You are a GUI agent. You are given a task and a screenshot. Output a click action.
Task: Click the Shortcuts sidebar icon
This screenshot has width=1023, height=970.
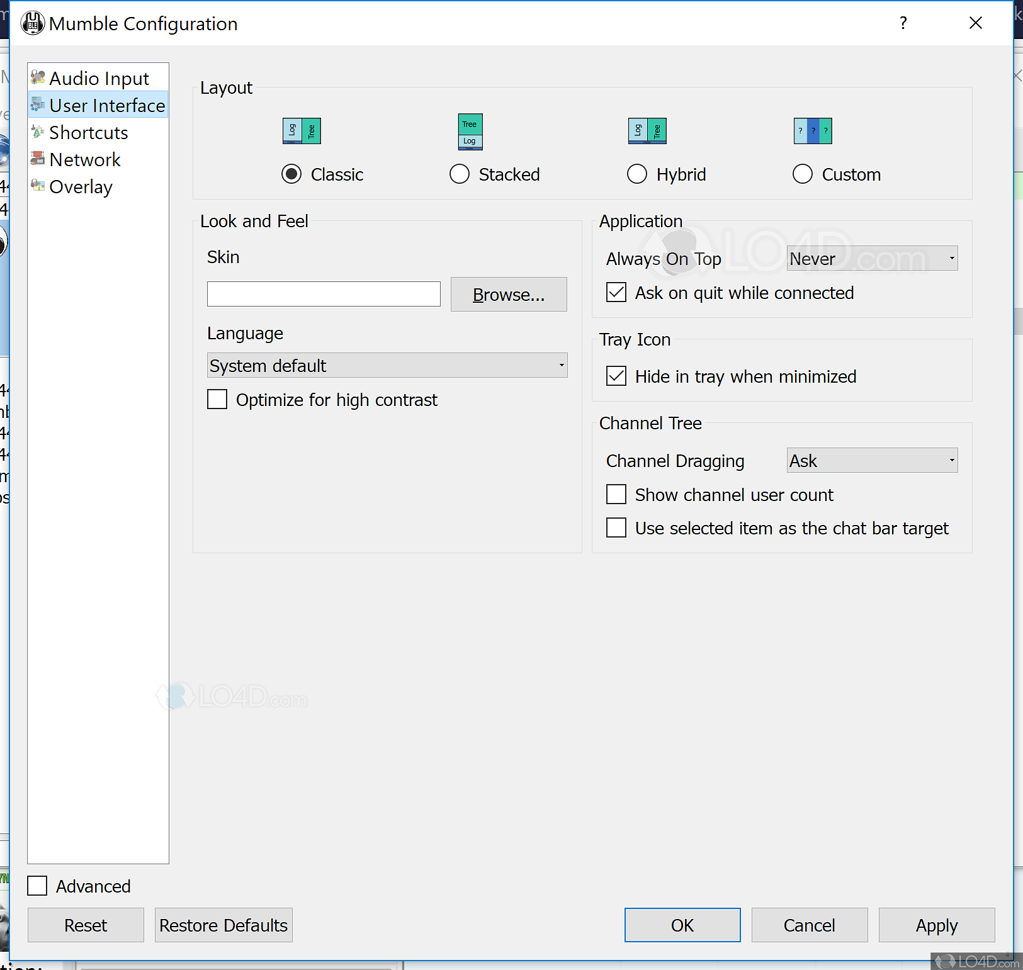coord(38,132)
